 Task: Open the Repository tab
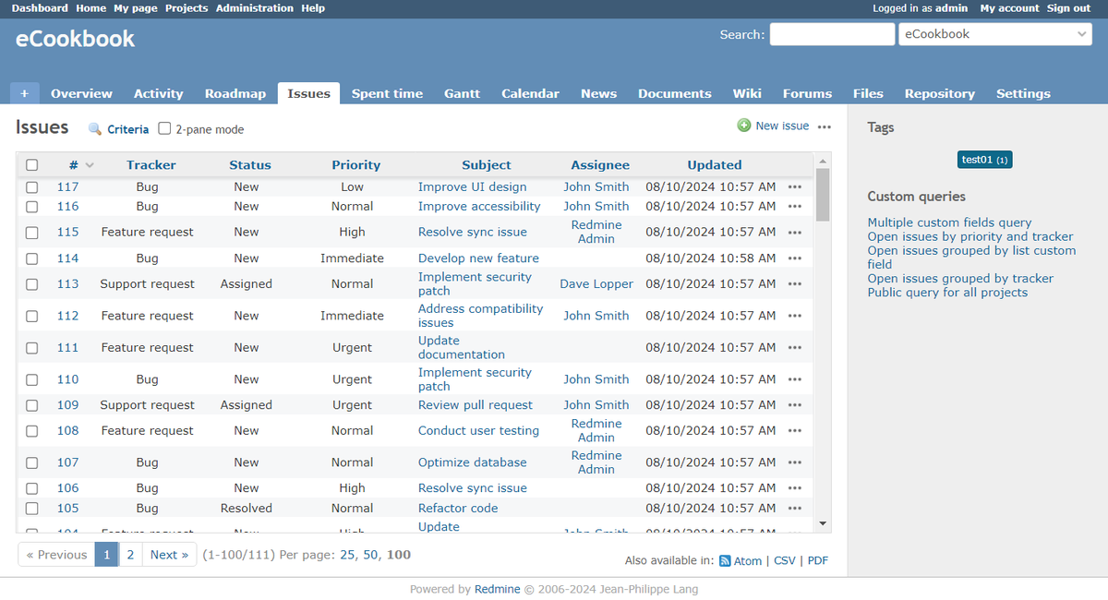pyautogui.click(x=940, y=93)
